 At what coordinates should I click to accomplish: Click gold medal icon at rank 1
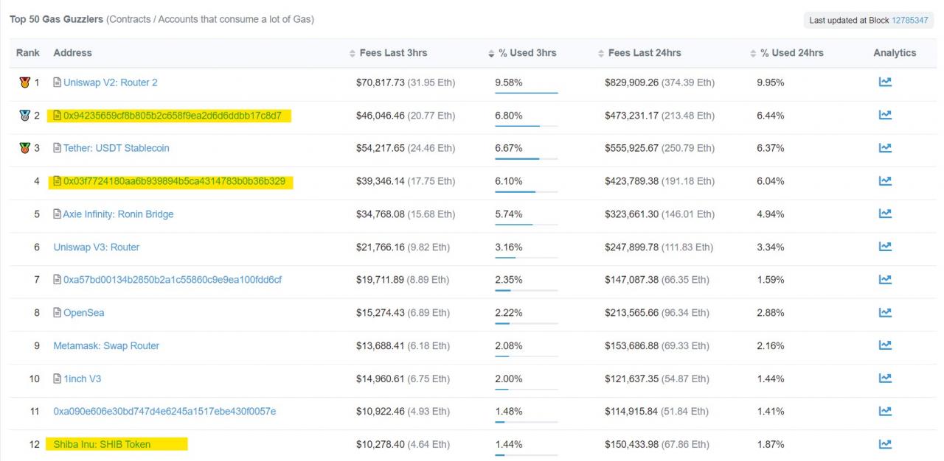click(24, 82)
